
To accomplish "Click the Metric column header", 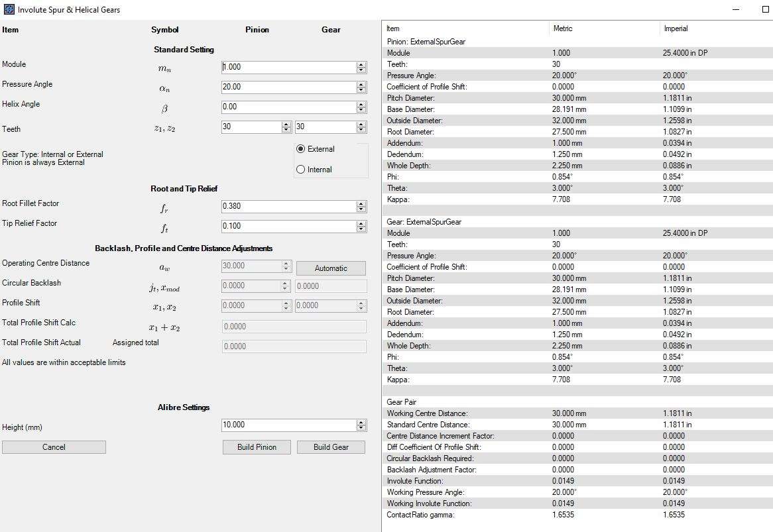I will point(604,28).
